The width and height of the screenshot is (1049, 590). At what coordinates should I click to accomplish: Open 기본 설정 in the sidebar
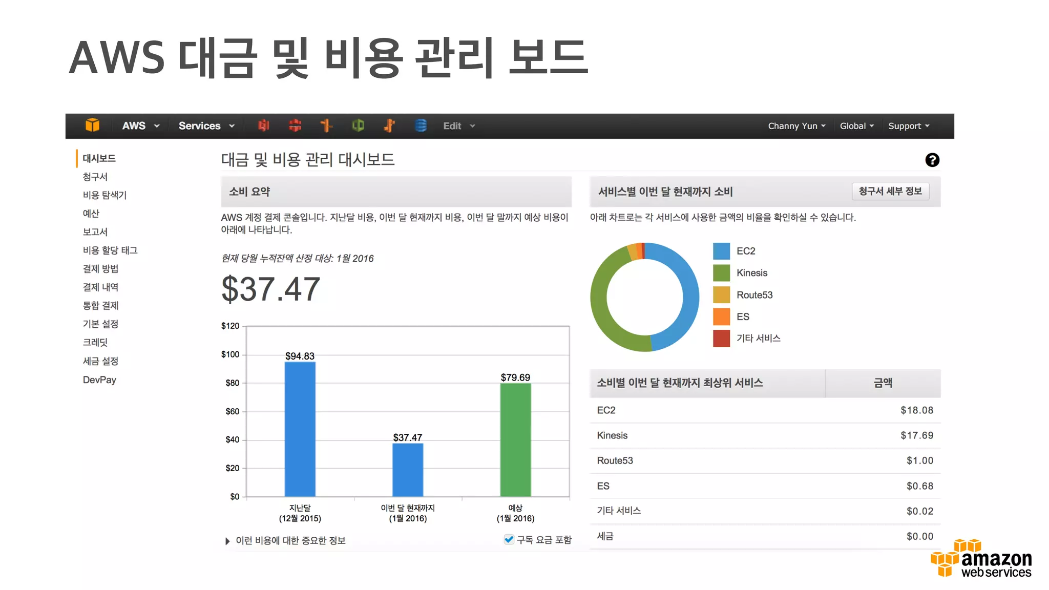pos(100,324)
